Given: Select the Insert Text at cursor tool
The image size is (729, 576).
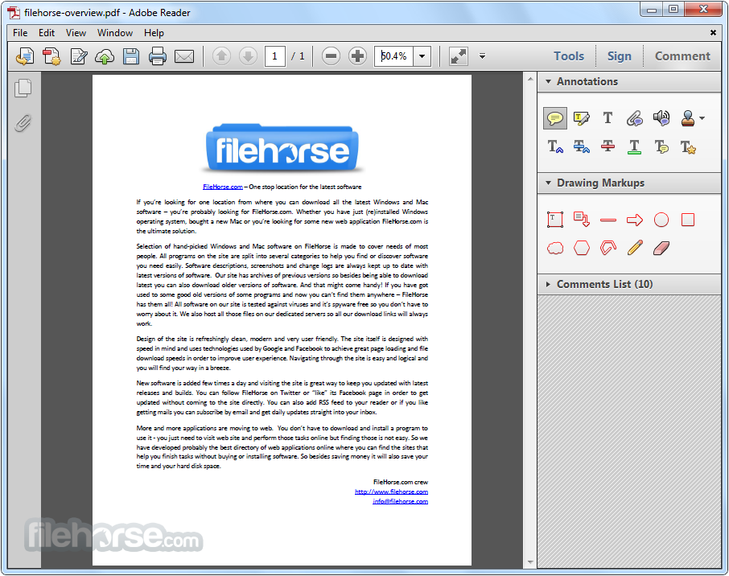Looking at the screenshot, I should point(555,147).
